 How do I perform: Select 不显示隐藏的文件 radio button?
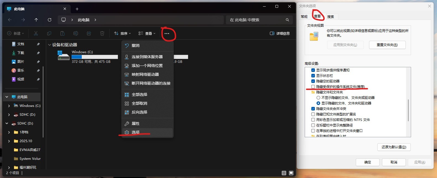click(318, 98)
